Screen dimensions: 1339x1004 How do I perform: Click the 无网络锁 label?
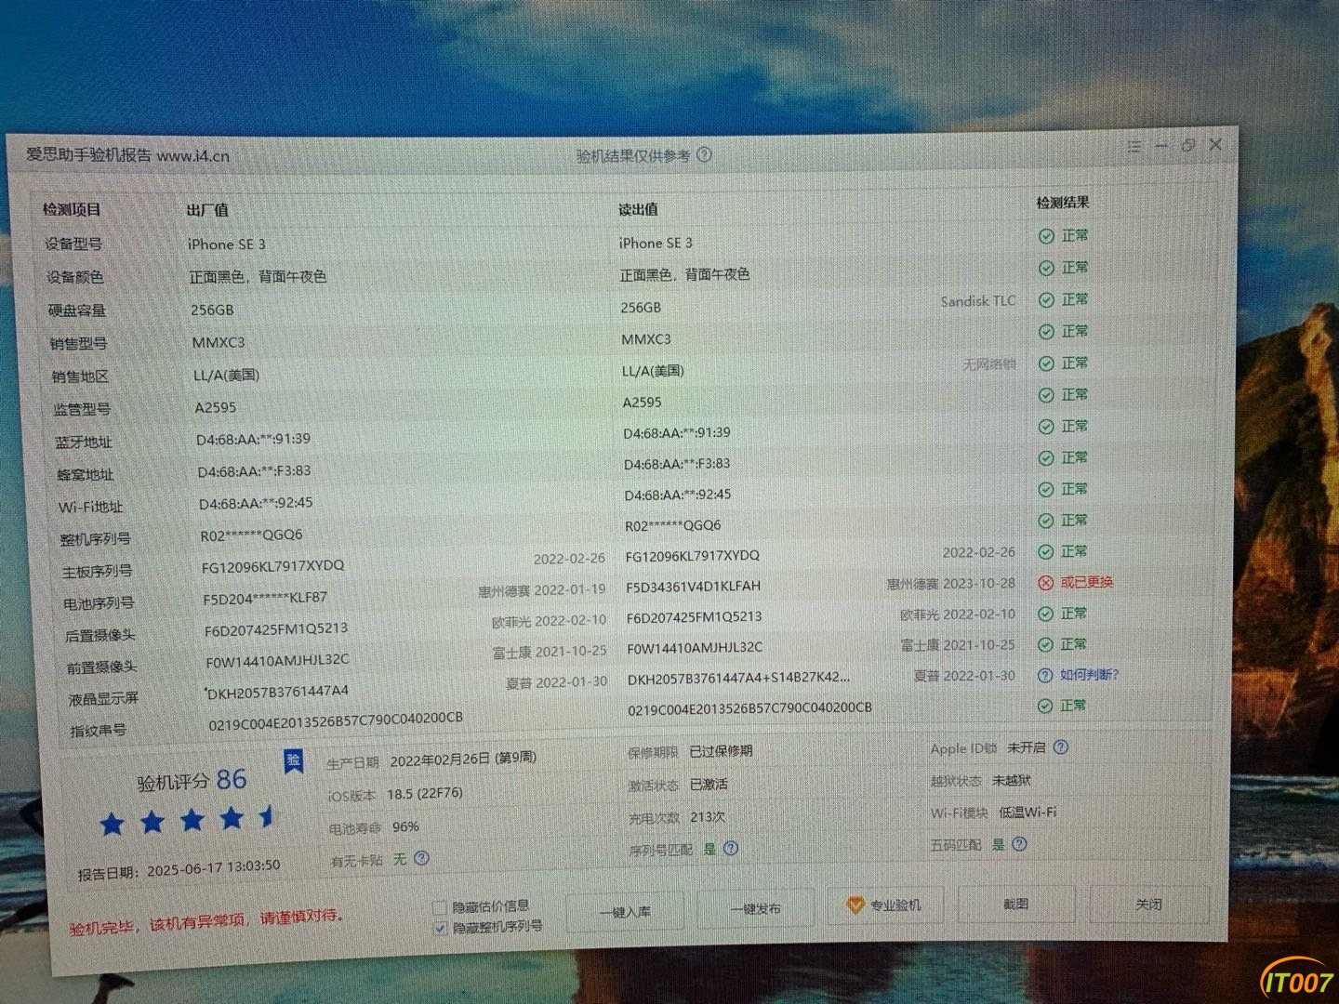989,364
